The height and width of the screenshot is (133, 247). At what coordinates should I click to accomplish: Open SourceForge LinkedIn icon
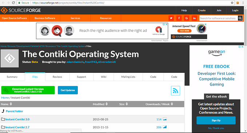point(194,18)
